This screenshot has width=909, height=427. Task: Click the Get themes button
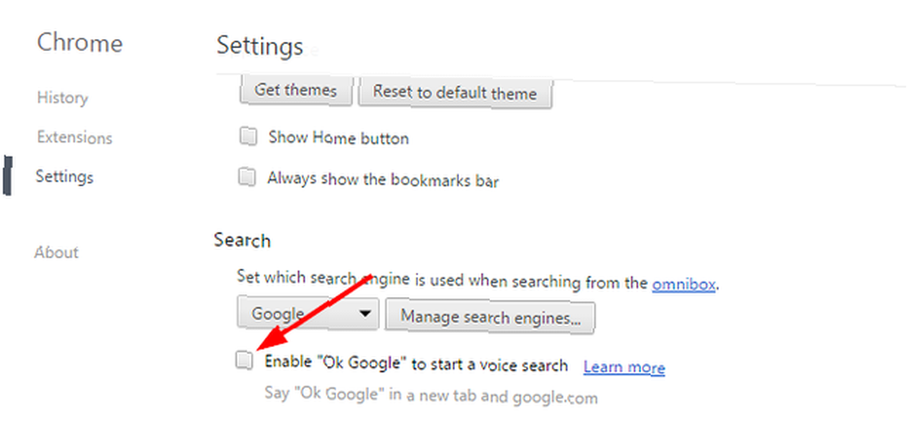click(x=295, y=92)
